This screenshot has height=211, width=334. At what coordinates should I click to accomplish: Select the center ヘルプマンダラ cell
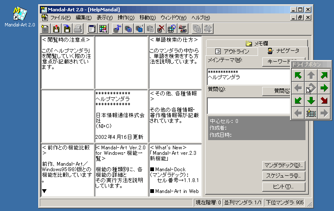[x=121, y=116]
